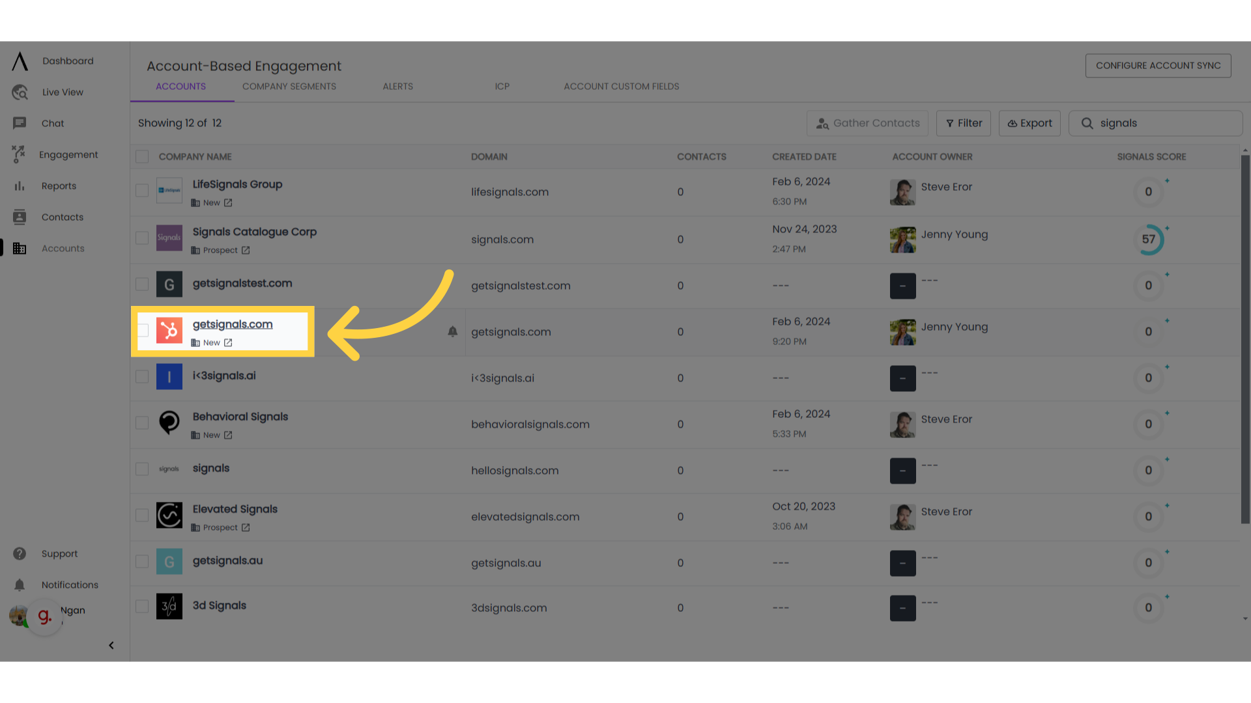This screenshot has width=1251, height=703.
Task: Click Support in the sidebar
Action: 59,553
